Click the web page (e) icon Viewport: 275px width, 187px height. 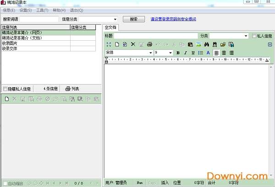click(125, 44)
